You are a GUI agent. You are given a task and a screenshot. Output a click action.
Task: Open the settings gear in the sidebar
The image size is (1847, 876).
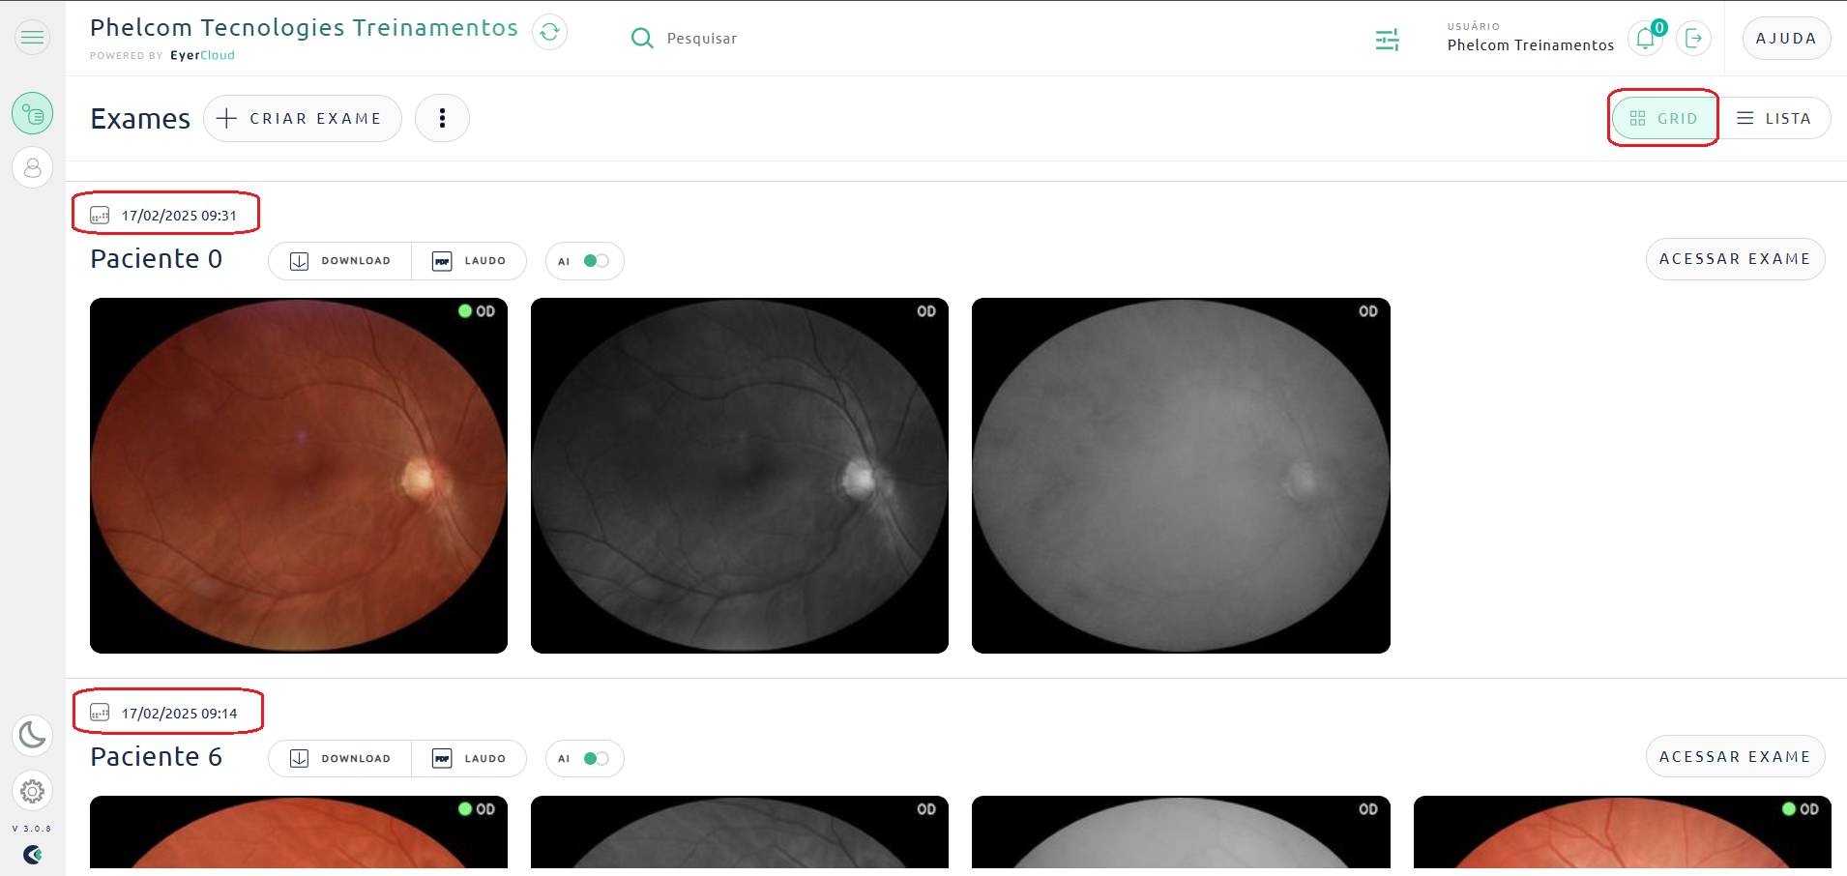32,792
